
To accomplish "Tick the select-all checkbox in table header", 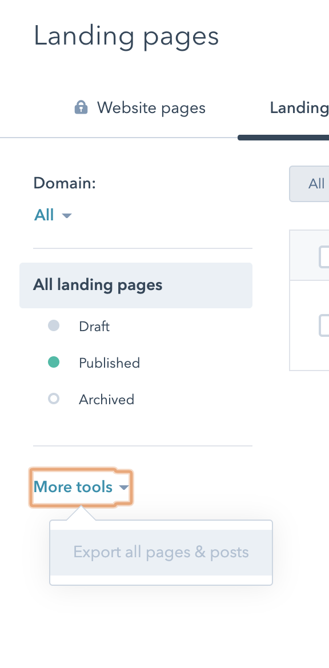I will click(x=324, y=257).
